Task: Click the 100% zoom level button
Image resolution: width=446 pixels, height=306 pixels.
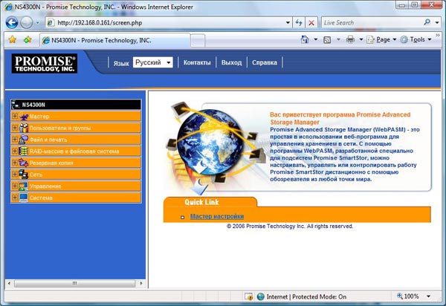Action: (x=408, y=296)
